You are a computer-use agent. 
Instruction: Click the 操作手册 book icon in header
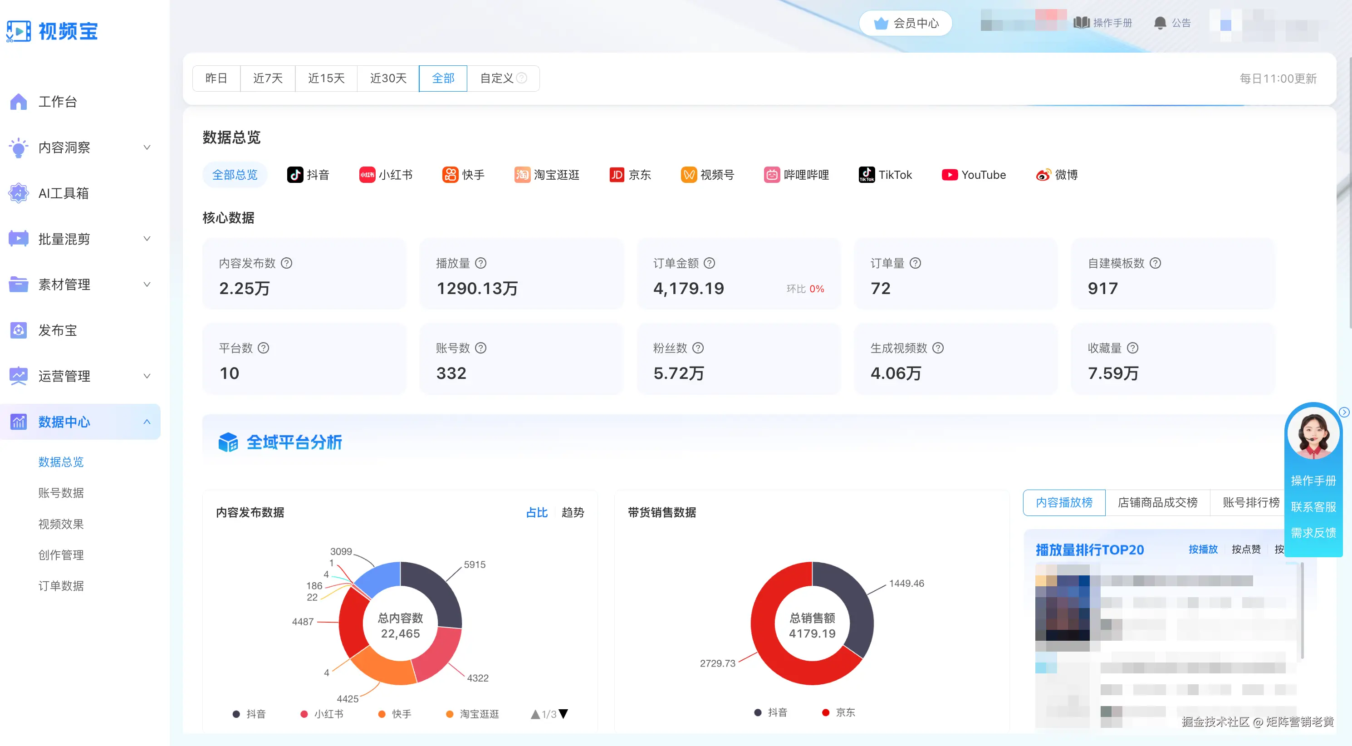1081,23
